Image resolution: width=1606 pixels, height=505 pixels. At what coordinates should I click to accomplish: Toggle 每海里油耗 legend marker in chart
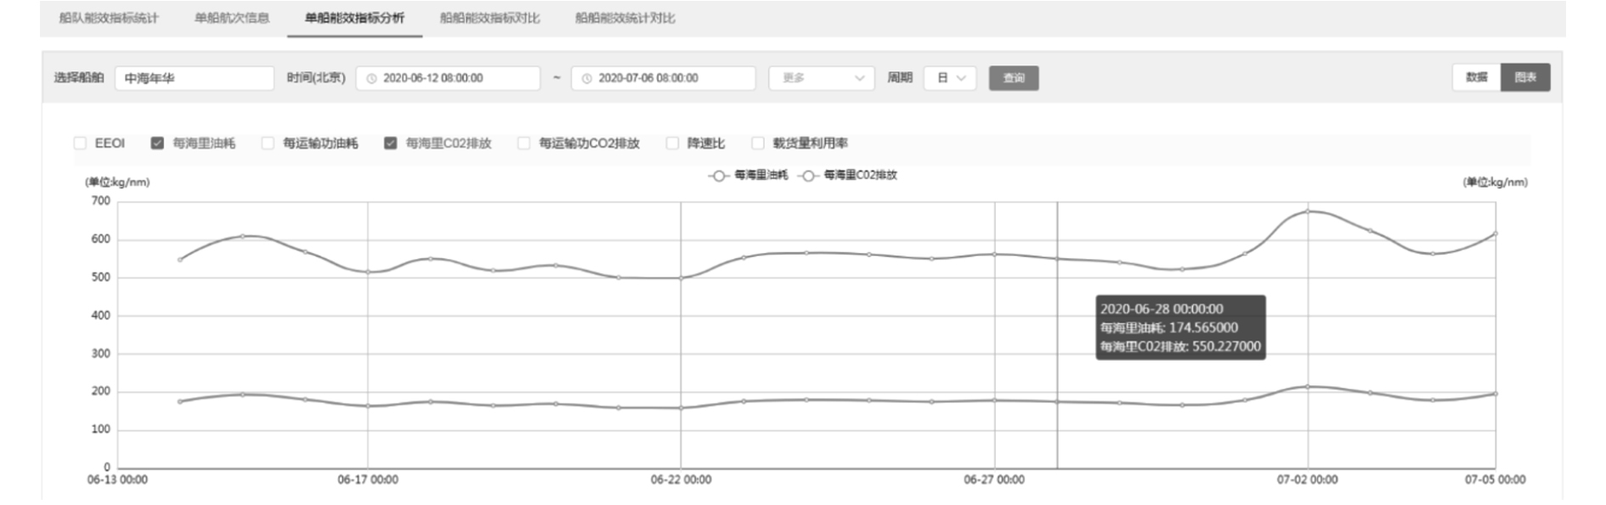click(x=719, y=176)
